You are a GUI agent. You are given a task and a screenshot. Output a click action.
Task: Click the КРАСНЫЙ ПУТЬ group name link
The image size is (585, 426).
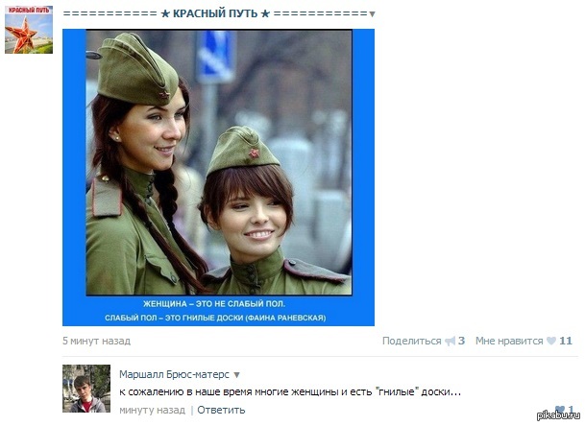(215, 13)
